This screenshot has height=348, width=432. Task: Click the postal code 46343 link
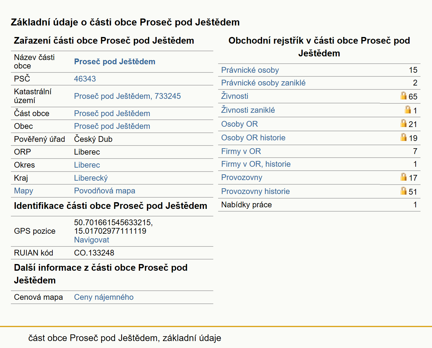(x=85, y=79)
